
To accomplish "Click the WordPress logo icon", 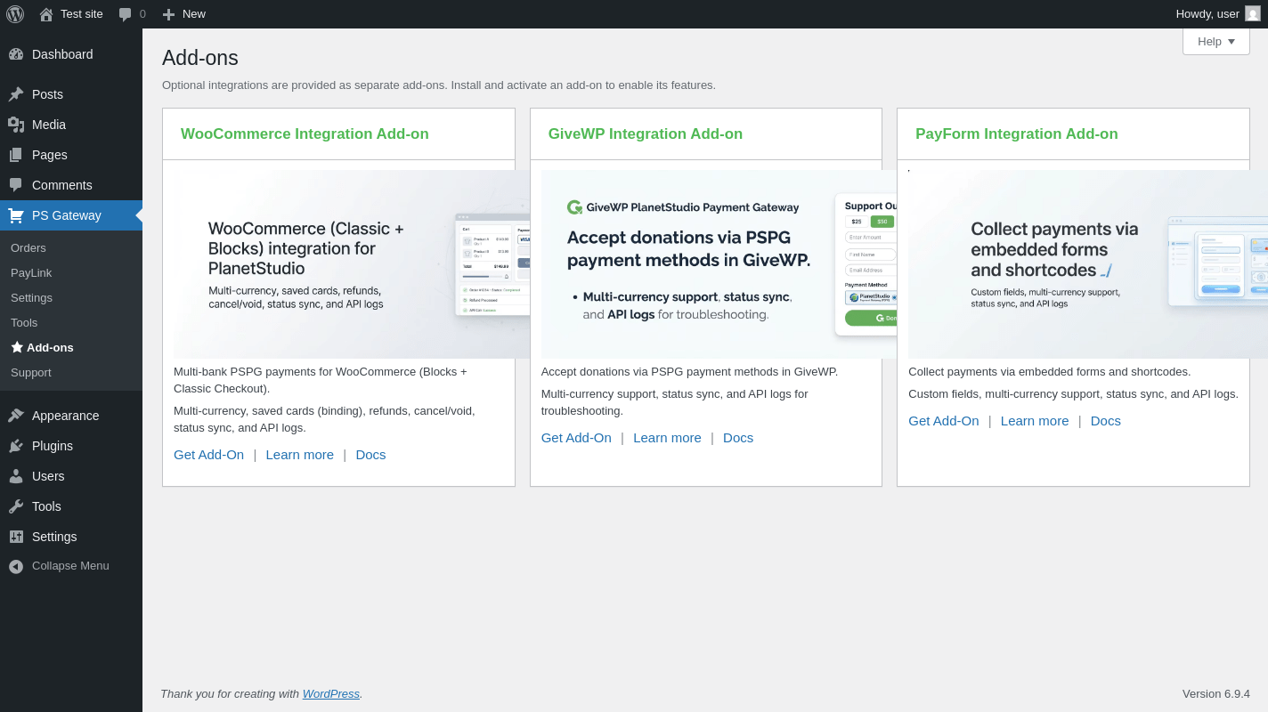I will point(15,14).
